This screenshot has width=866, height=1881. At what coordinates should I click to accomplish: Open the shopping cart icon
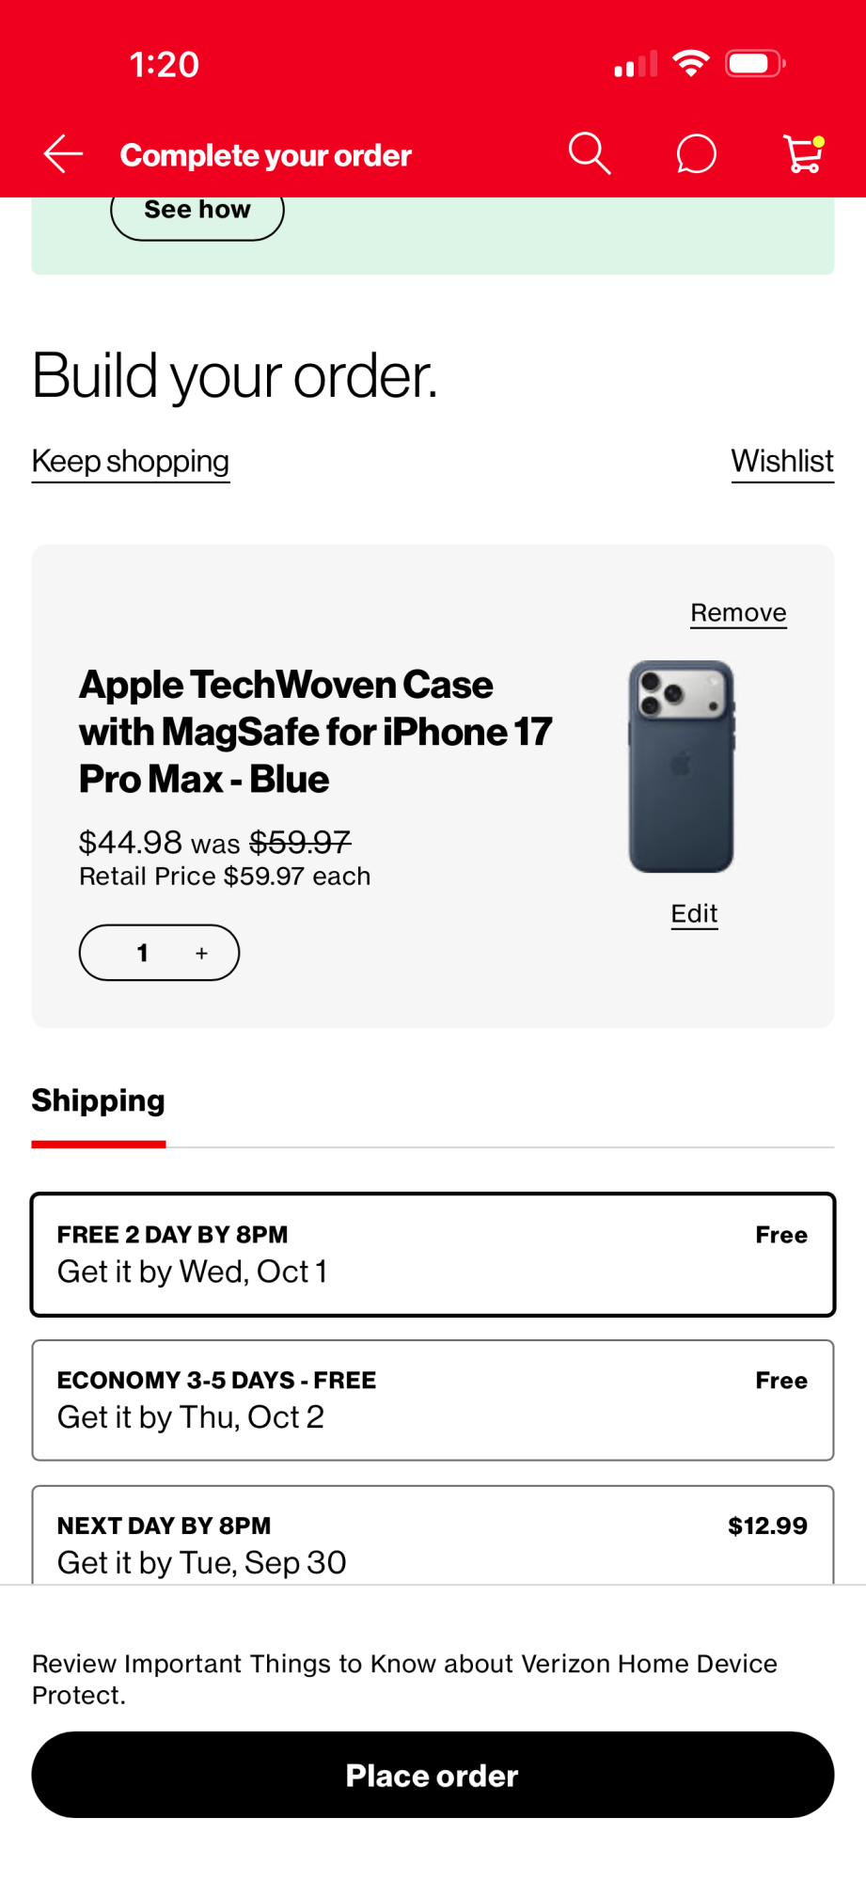[x=804, y=154]
